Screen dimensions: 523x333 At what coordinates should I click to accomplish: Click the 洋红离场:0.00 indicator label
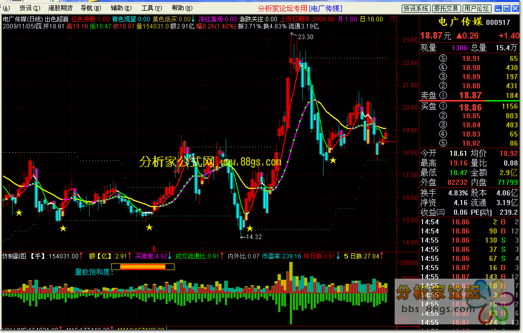pyautogui.click(x=218, y=19)
